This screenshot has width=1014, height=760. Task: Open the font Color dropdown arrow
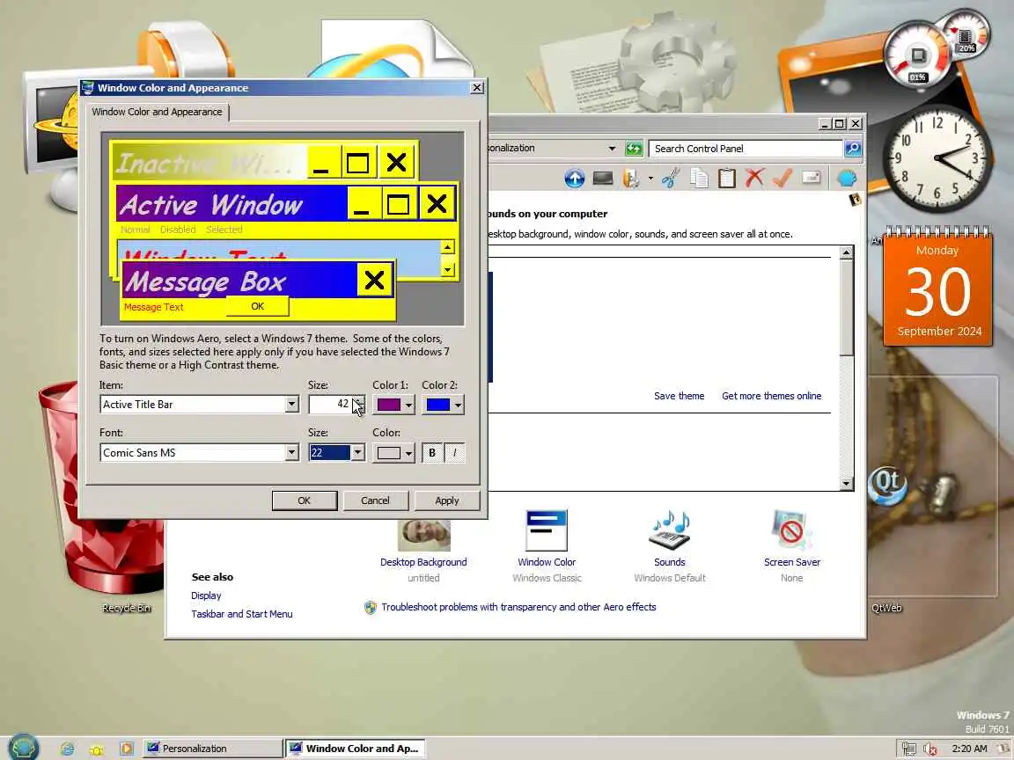point(408,454)
